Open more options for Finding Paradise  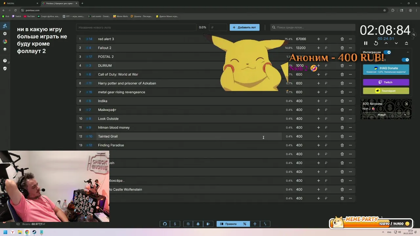[350, 145]
